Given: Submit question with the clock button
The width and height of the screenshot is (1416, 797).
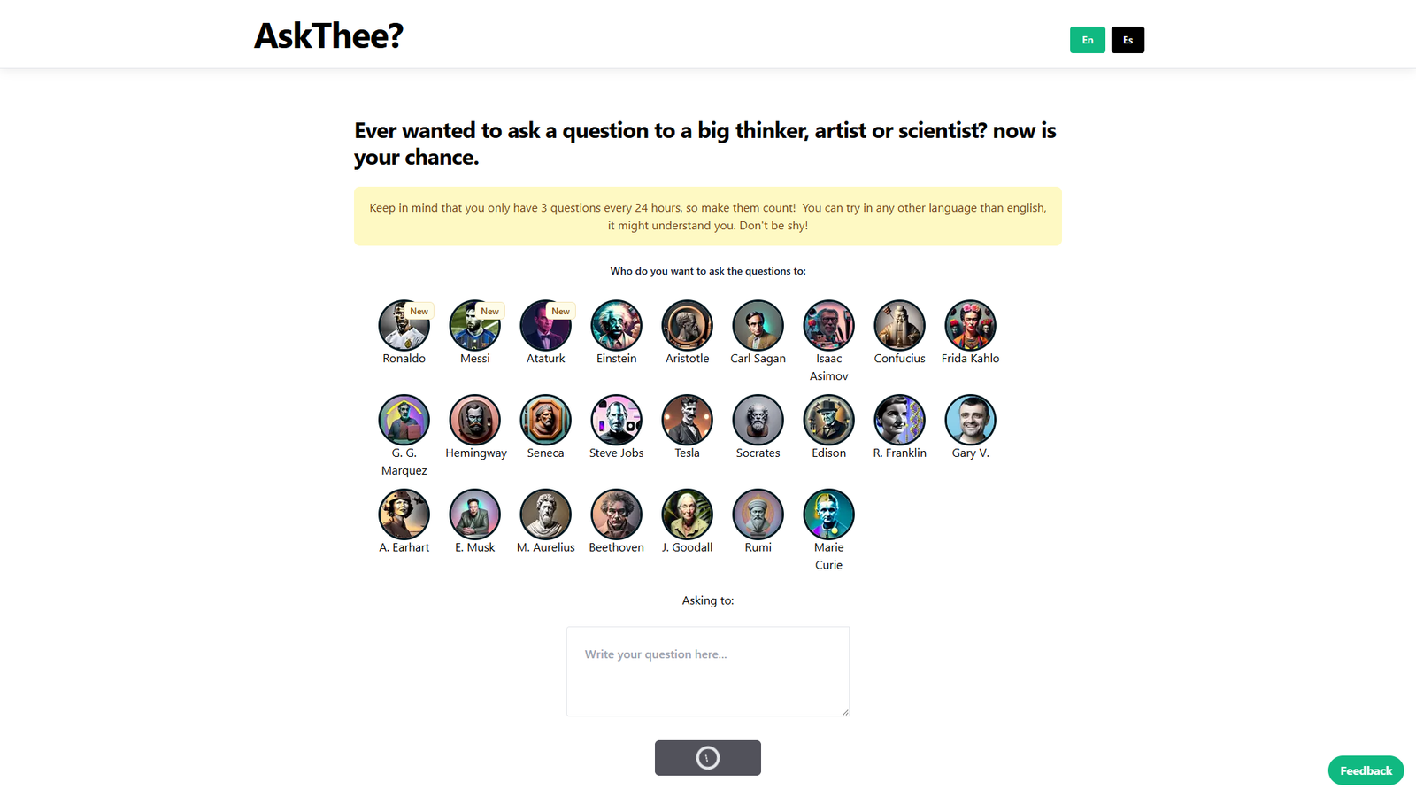Looking at the screenshot, I should 708,758.
